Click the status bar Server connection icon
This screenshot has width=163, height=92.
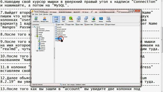click(x=61, y=85)
